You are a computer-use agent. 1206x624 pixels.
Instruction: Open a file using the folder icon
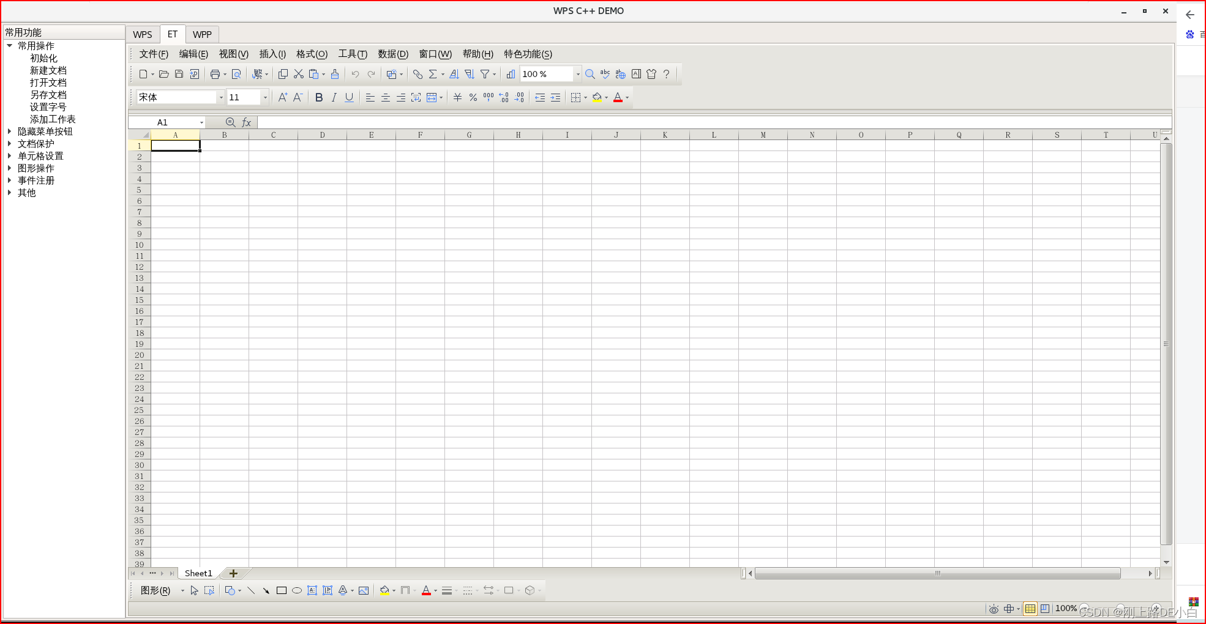tap(163, 74)
